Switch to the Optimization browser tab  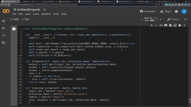68,1
